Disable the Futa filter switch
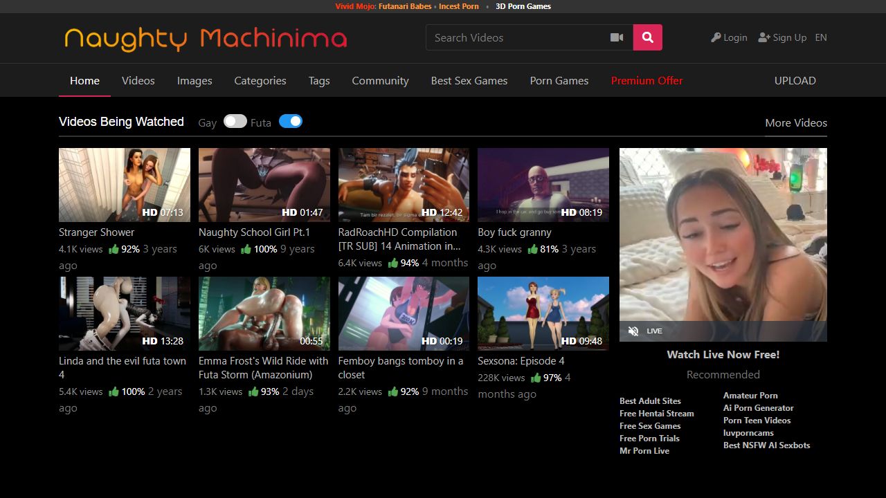This screenshot has height=498, width=886. (291, 121)
